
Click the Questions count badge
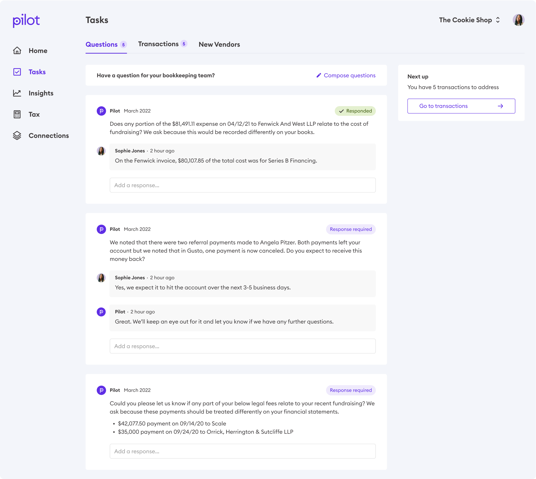(x=123, y=44)
